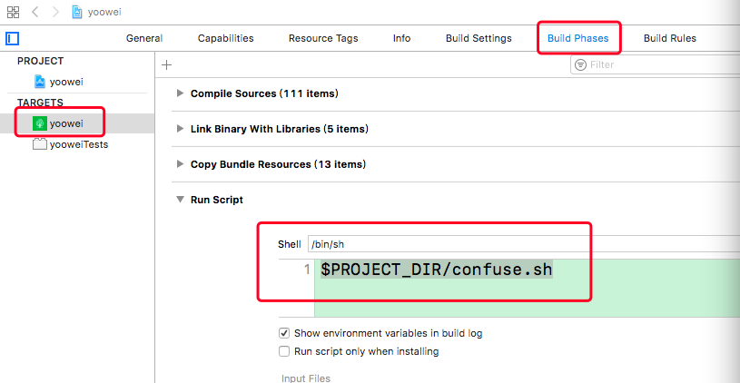The width and height of the screenshot is (740, 383).
Task: Switch to the Build Settings tab
Action: [x=479, y=38]
